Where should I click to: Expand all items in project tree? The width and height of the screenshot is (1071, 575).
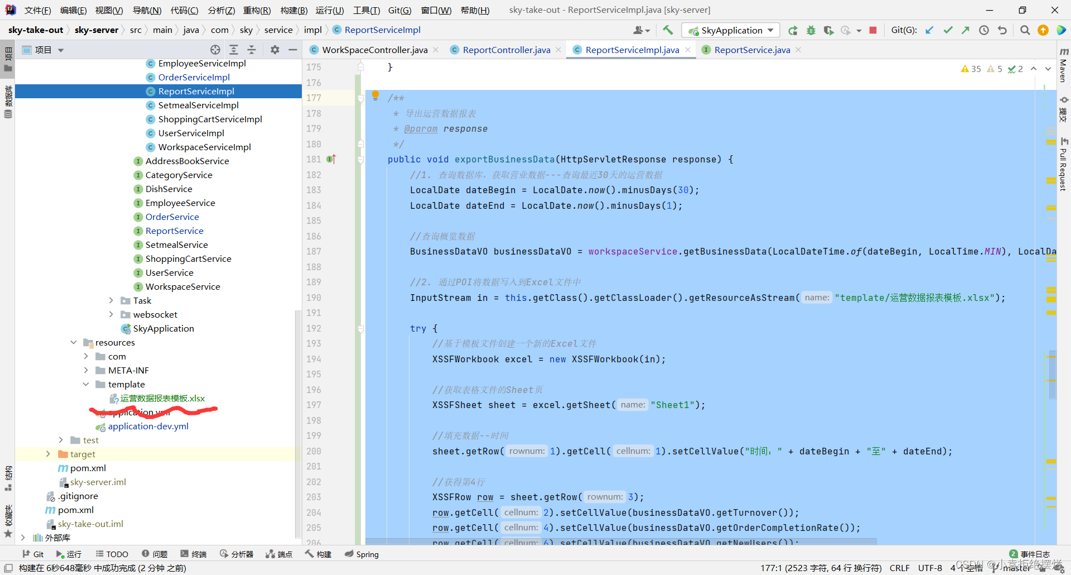click(x=234, y=50)
